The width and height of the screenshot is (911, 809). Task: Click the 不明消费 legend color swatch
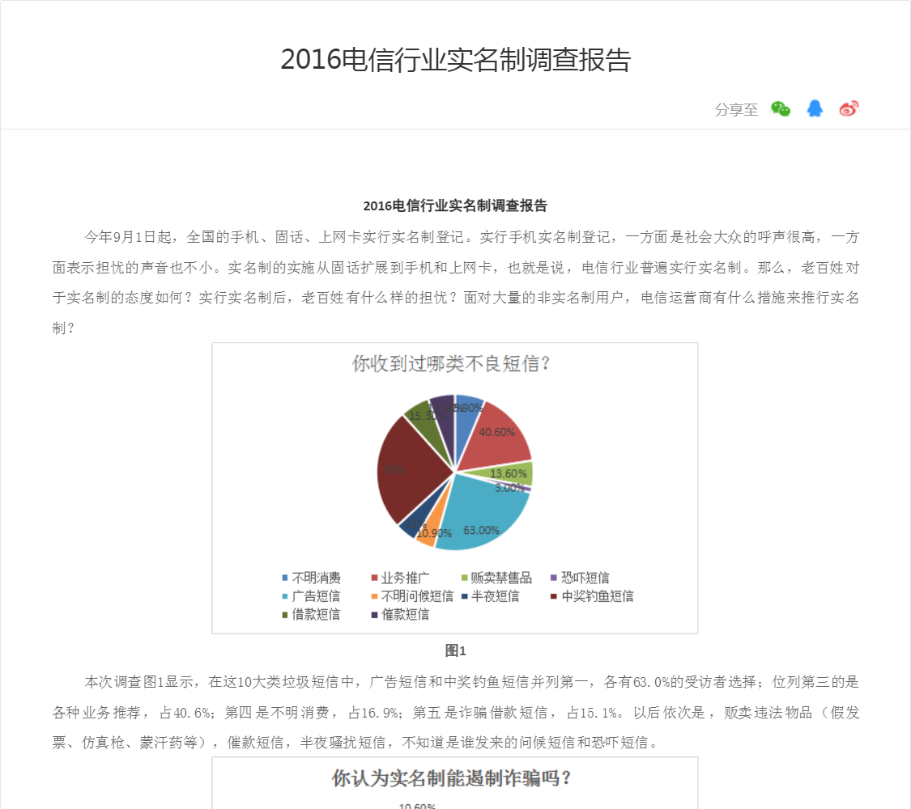click(285, 578)
